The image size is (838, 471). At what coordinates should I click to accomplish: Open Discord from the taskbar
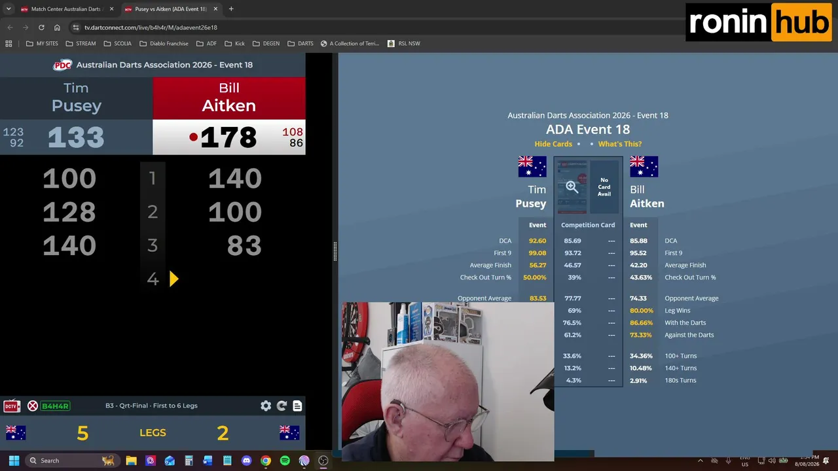pos(246,461)
